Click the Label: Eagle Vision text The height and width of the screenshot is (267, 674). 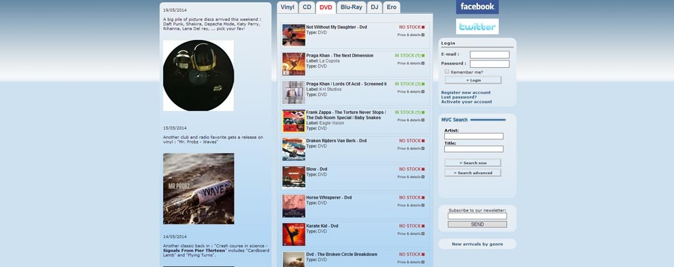(x=325, y=123)
